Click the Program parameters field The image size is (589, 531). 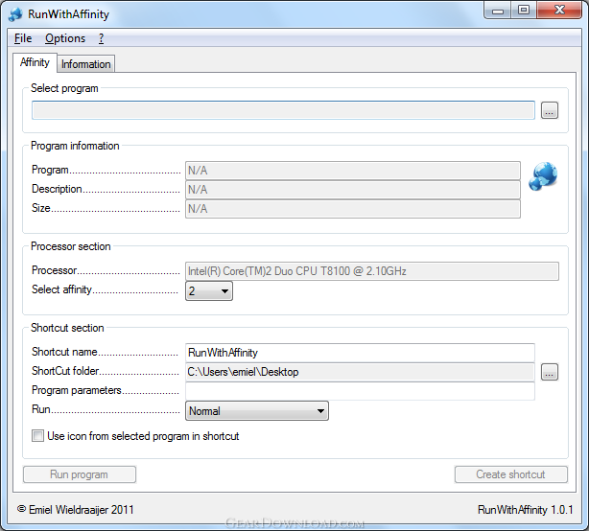coord(360,391)
